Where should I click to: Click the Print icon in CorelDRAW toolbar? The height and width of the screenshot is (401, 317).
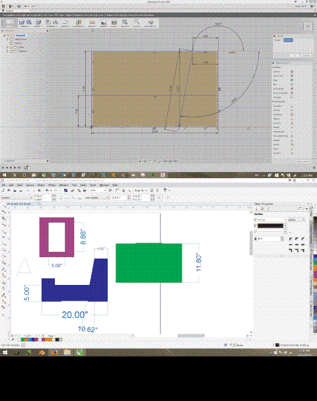21,190
